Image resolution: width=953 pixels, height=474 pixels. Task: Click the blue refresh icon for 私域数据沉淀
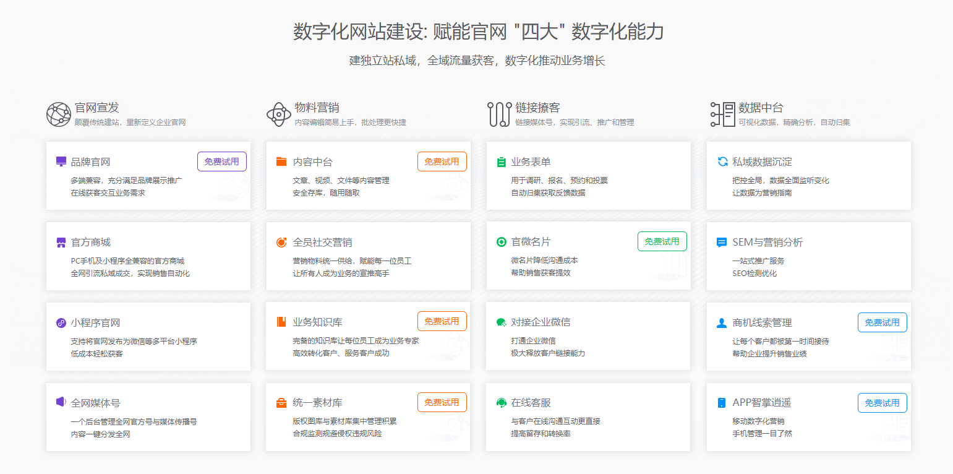tap(722, 162)
